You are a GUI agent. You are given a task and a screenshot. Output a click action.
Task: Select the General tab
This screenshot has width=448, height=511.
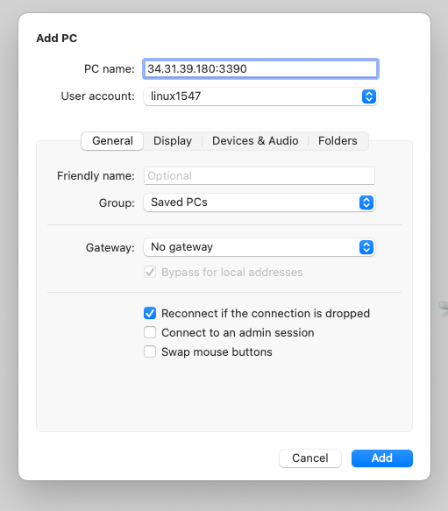pyautogui.click(x=112, y=141)
